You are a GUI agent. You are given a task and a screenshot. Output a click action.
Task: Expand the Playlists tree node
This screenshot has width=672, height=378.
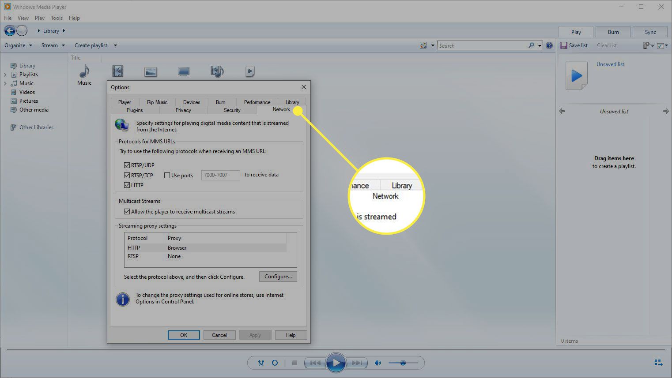point(5,75)
